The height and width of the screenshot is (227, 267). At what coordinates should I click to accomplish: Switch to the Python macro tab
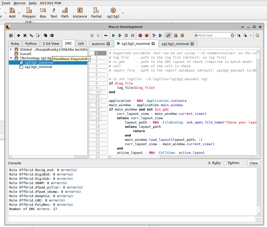coord(31,44)
